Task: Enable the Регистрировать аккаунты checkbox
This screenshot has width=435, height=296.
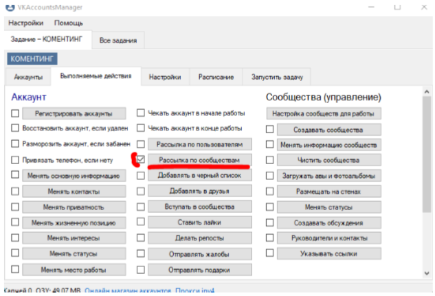Action: click(x=16, y=113)
